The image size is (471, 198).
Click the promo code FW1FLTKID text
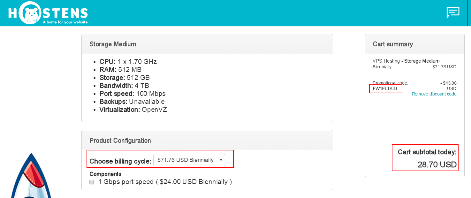click(385, 88)
